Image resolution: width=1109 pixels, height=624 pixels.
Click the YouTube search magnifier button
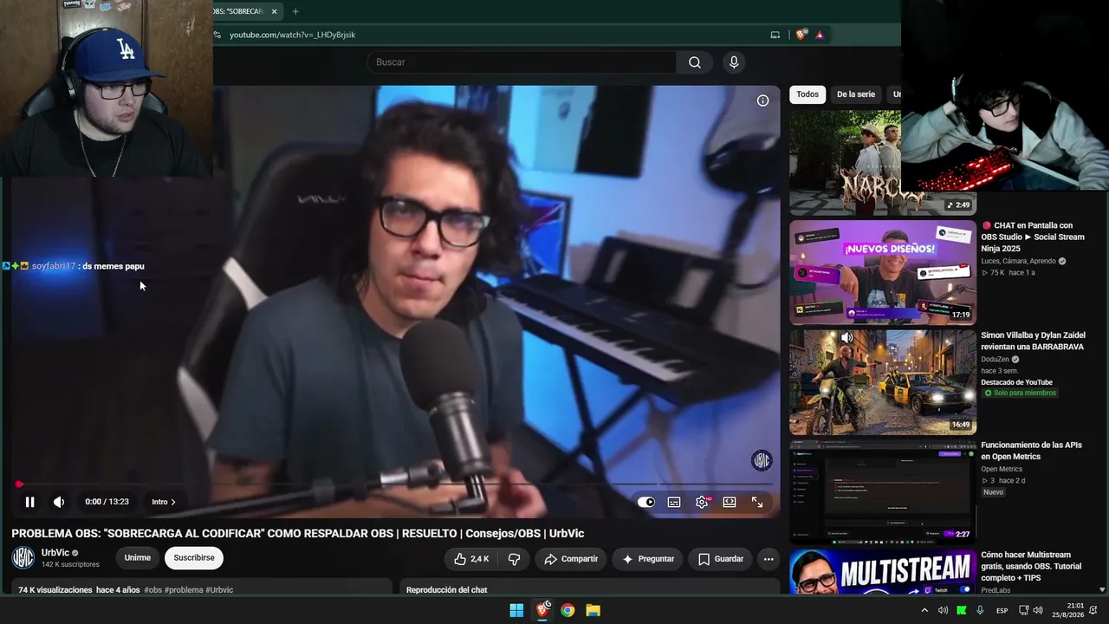[695, 62]
